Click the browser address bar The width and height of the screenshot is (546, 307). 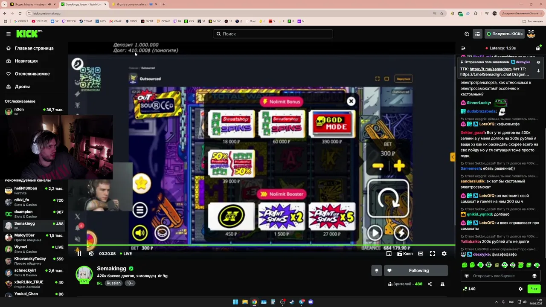(x=230, y=13)
